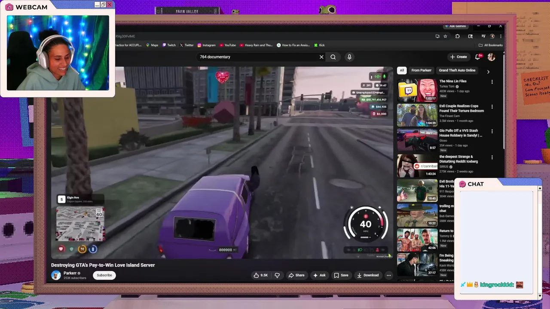Select the Grand Theft Auto Online chip
The height and width of the screenshot is (309, 550).
pos(457,70)
